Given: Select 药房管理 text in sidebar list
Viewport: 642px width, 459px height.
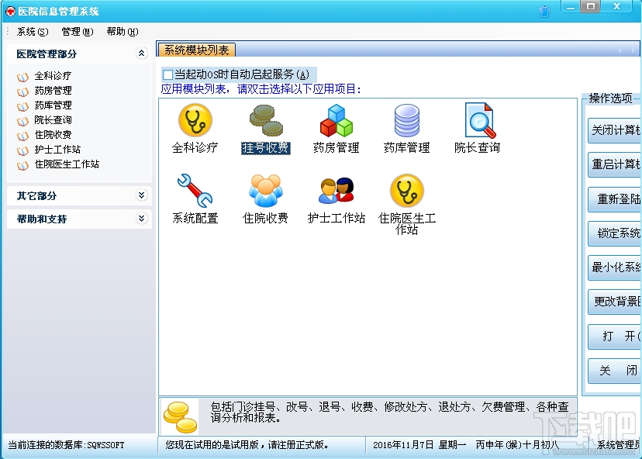Looking at the screenshot, I should 53,91.
